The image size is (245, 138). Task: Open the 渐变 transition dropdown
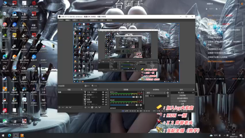click(x=156, y=93)
